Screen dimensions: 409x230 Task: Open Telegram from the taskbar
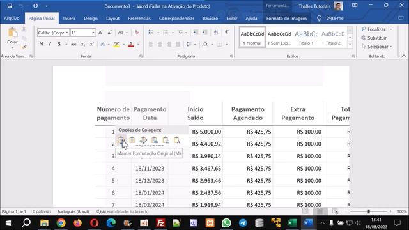[x=243, y=223]
